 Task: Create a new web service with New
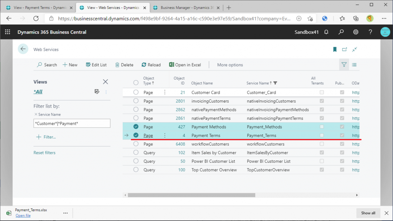[x=70, y=65]
